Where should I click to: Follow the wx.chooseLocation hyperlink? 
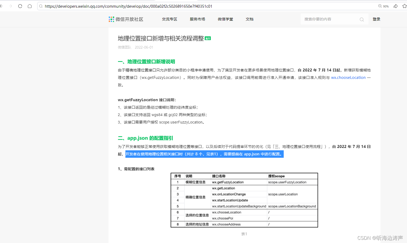pos(348,78)
